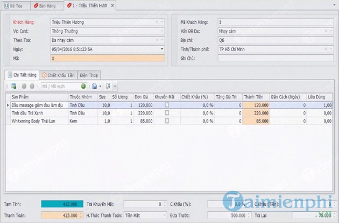Clear the Khách Hàng field with its X icon
This screenshot has height=223, width=339.
(157, 22)
